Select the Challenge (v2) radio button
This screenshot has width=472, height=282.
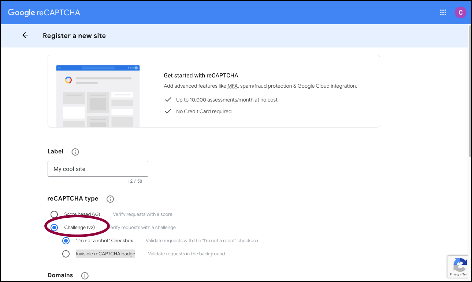(54, 228)
